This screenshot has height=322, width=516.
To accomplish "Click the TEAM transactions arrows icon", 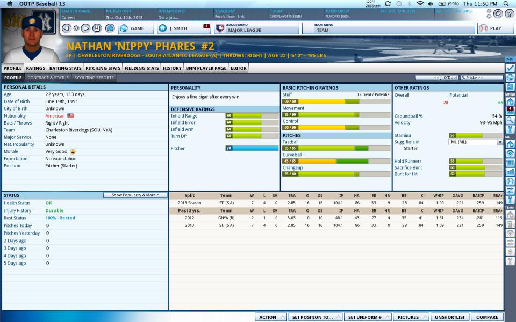I will [x=510, y=243].
